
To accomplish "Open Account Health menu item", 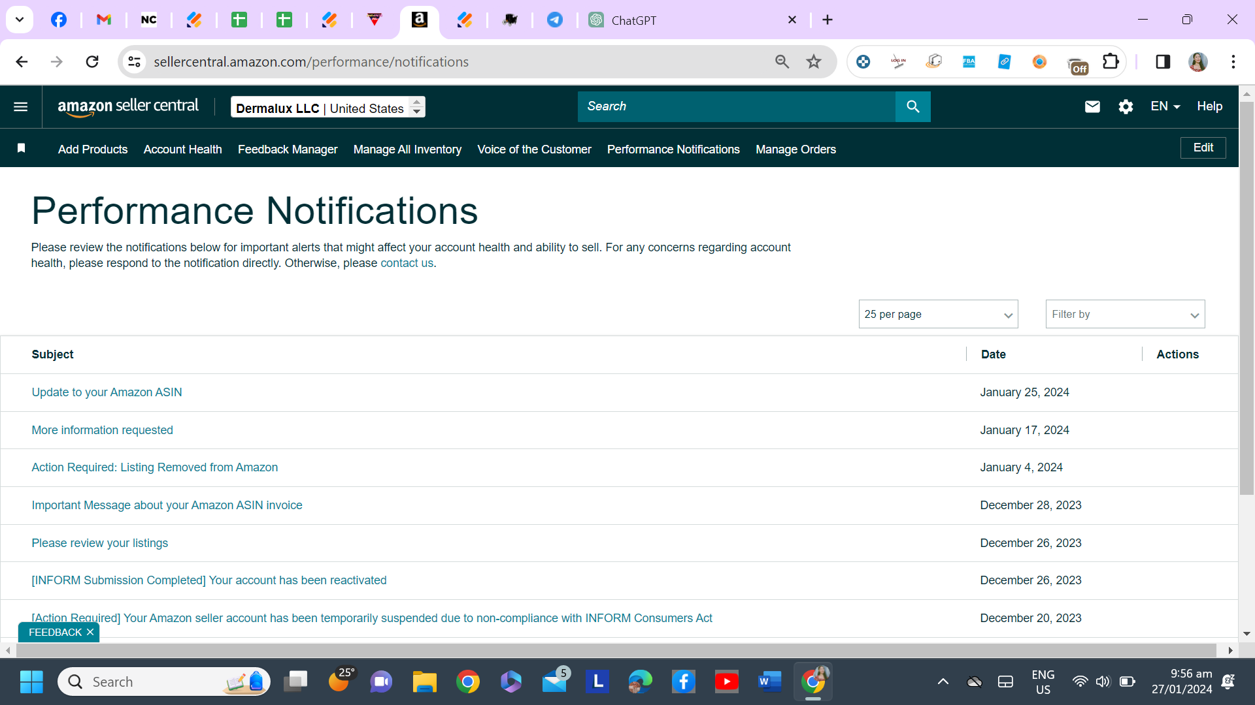I will [x=183, y=149].
